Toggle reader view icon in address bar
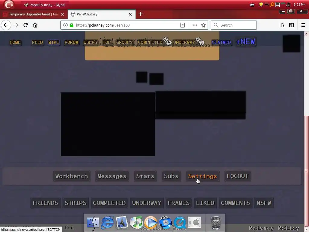This screenshot has width=309, height=232. click(183, 25)
